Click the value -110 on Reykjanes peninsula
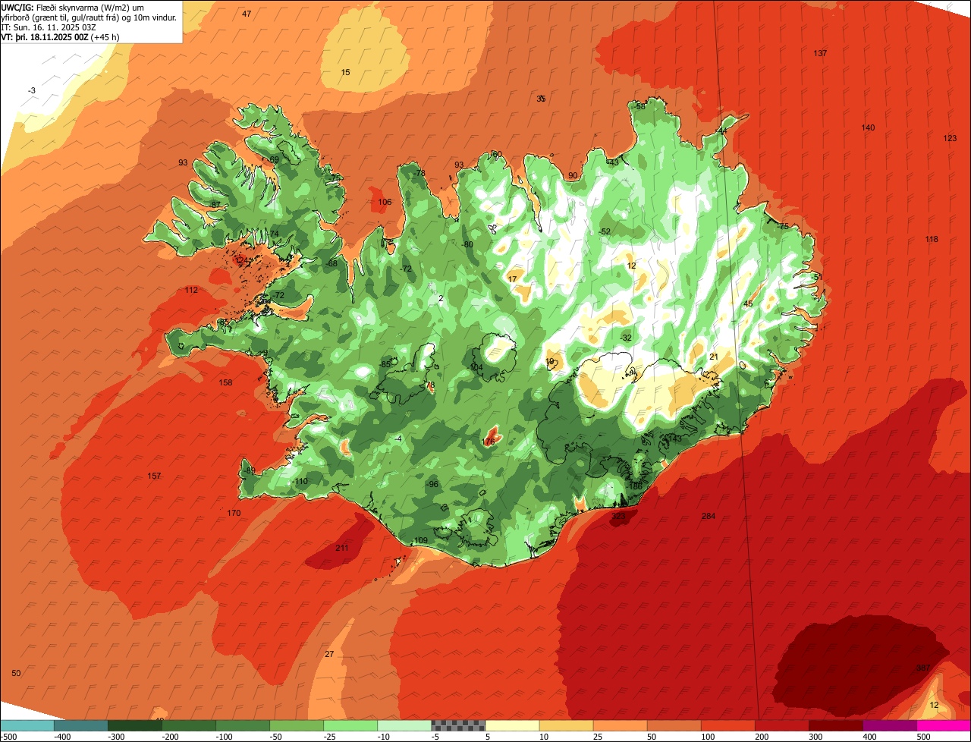The image size is (971, 742). pos(300,481)
